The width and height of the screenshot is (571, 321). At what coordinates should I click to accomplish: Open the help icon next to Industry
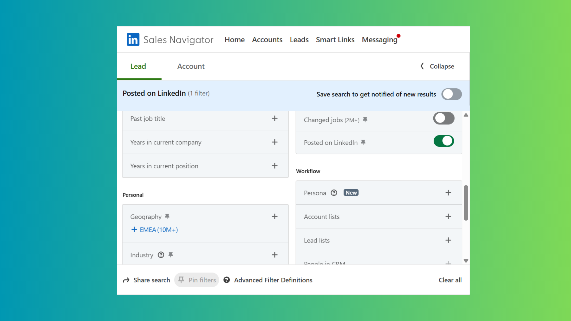coord(161,255)
